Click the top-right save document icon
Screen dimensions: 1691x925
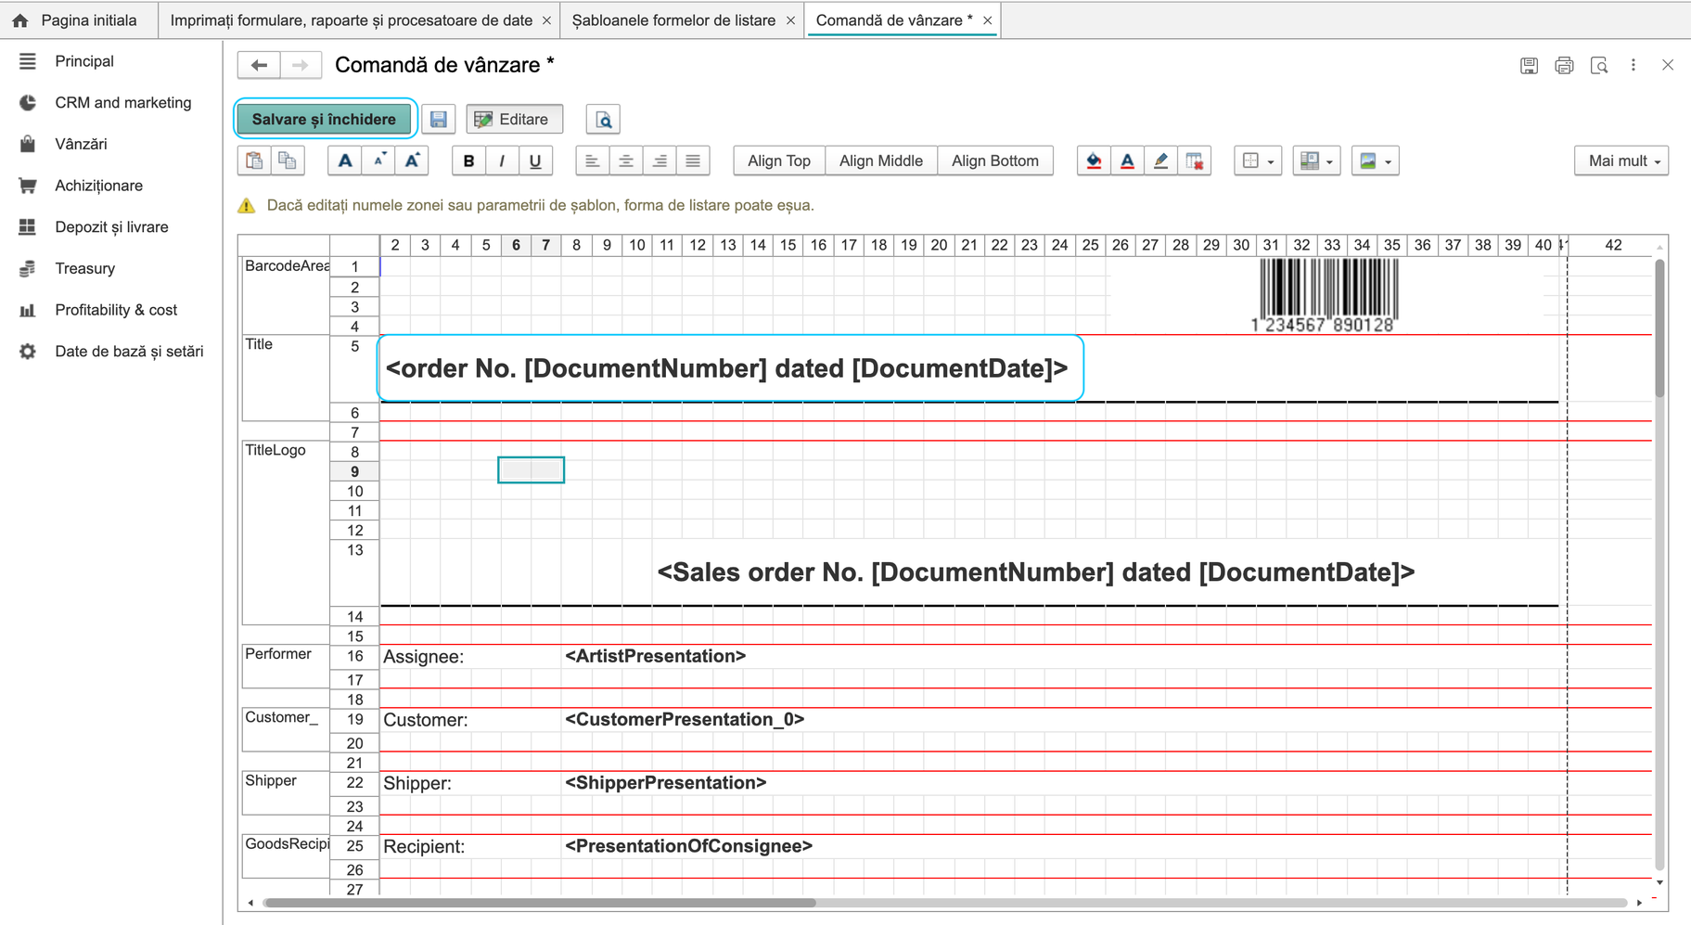coord(1529,65)
